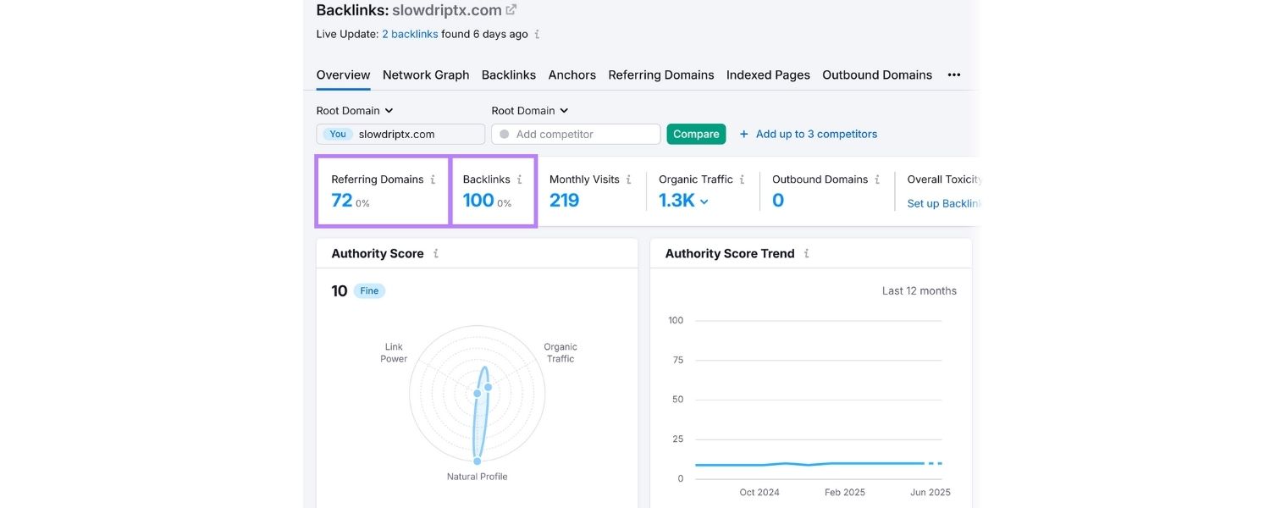Image resolution: width=1270 pixels, height=508 pixels.
Task: Select the Anchors tab
Action: tap(571, 75)
